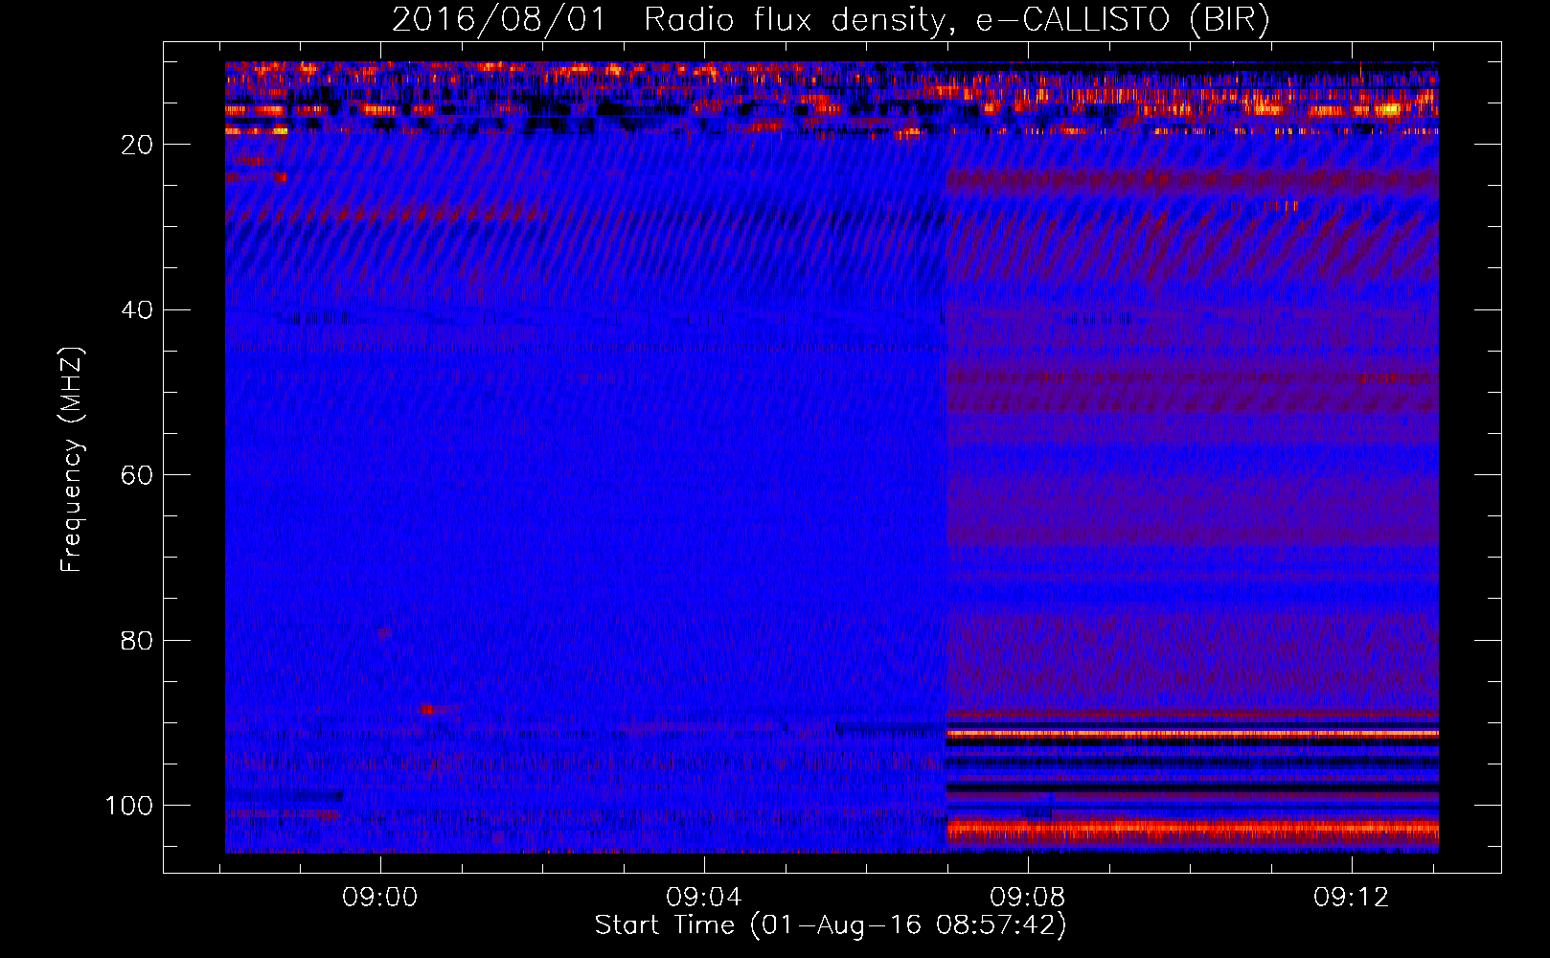
Task: Click the 40 frequency tick label
Action: click(137, 310)
